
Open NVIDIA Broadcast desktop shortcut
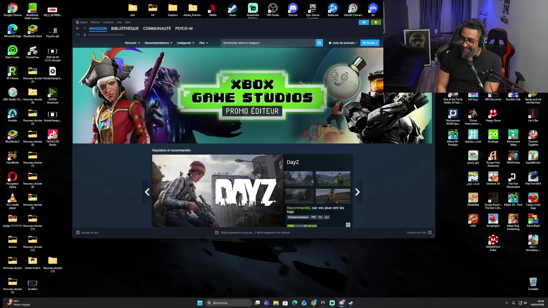pyautogui.click(x=53, y=96)
